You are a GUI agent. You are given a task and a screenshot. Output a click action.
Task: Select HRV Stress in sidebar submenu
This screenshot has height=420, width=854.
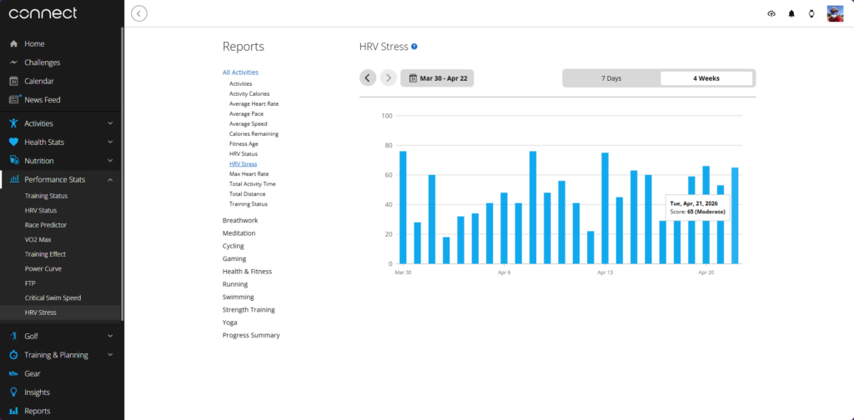(x=40, y=312)
